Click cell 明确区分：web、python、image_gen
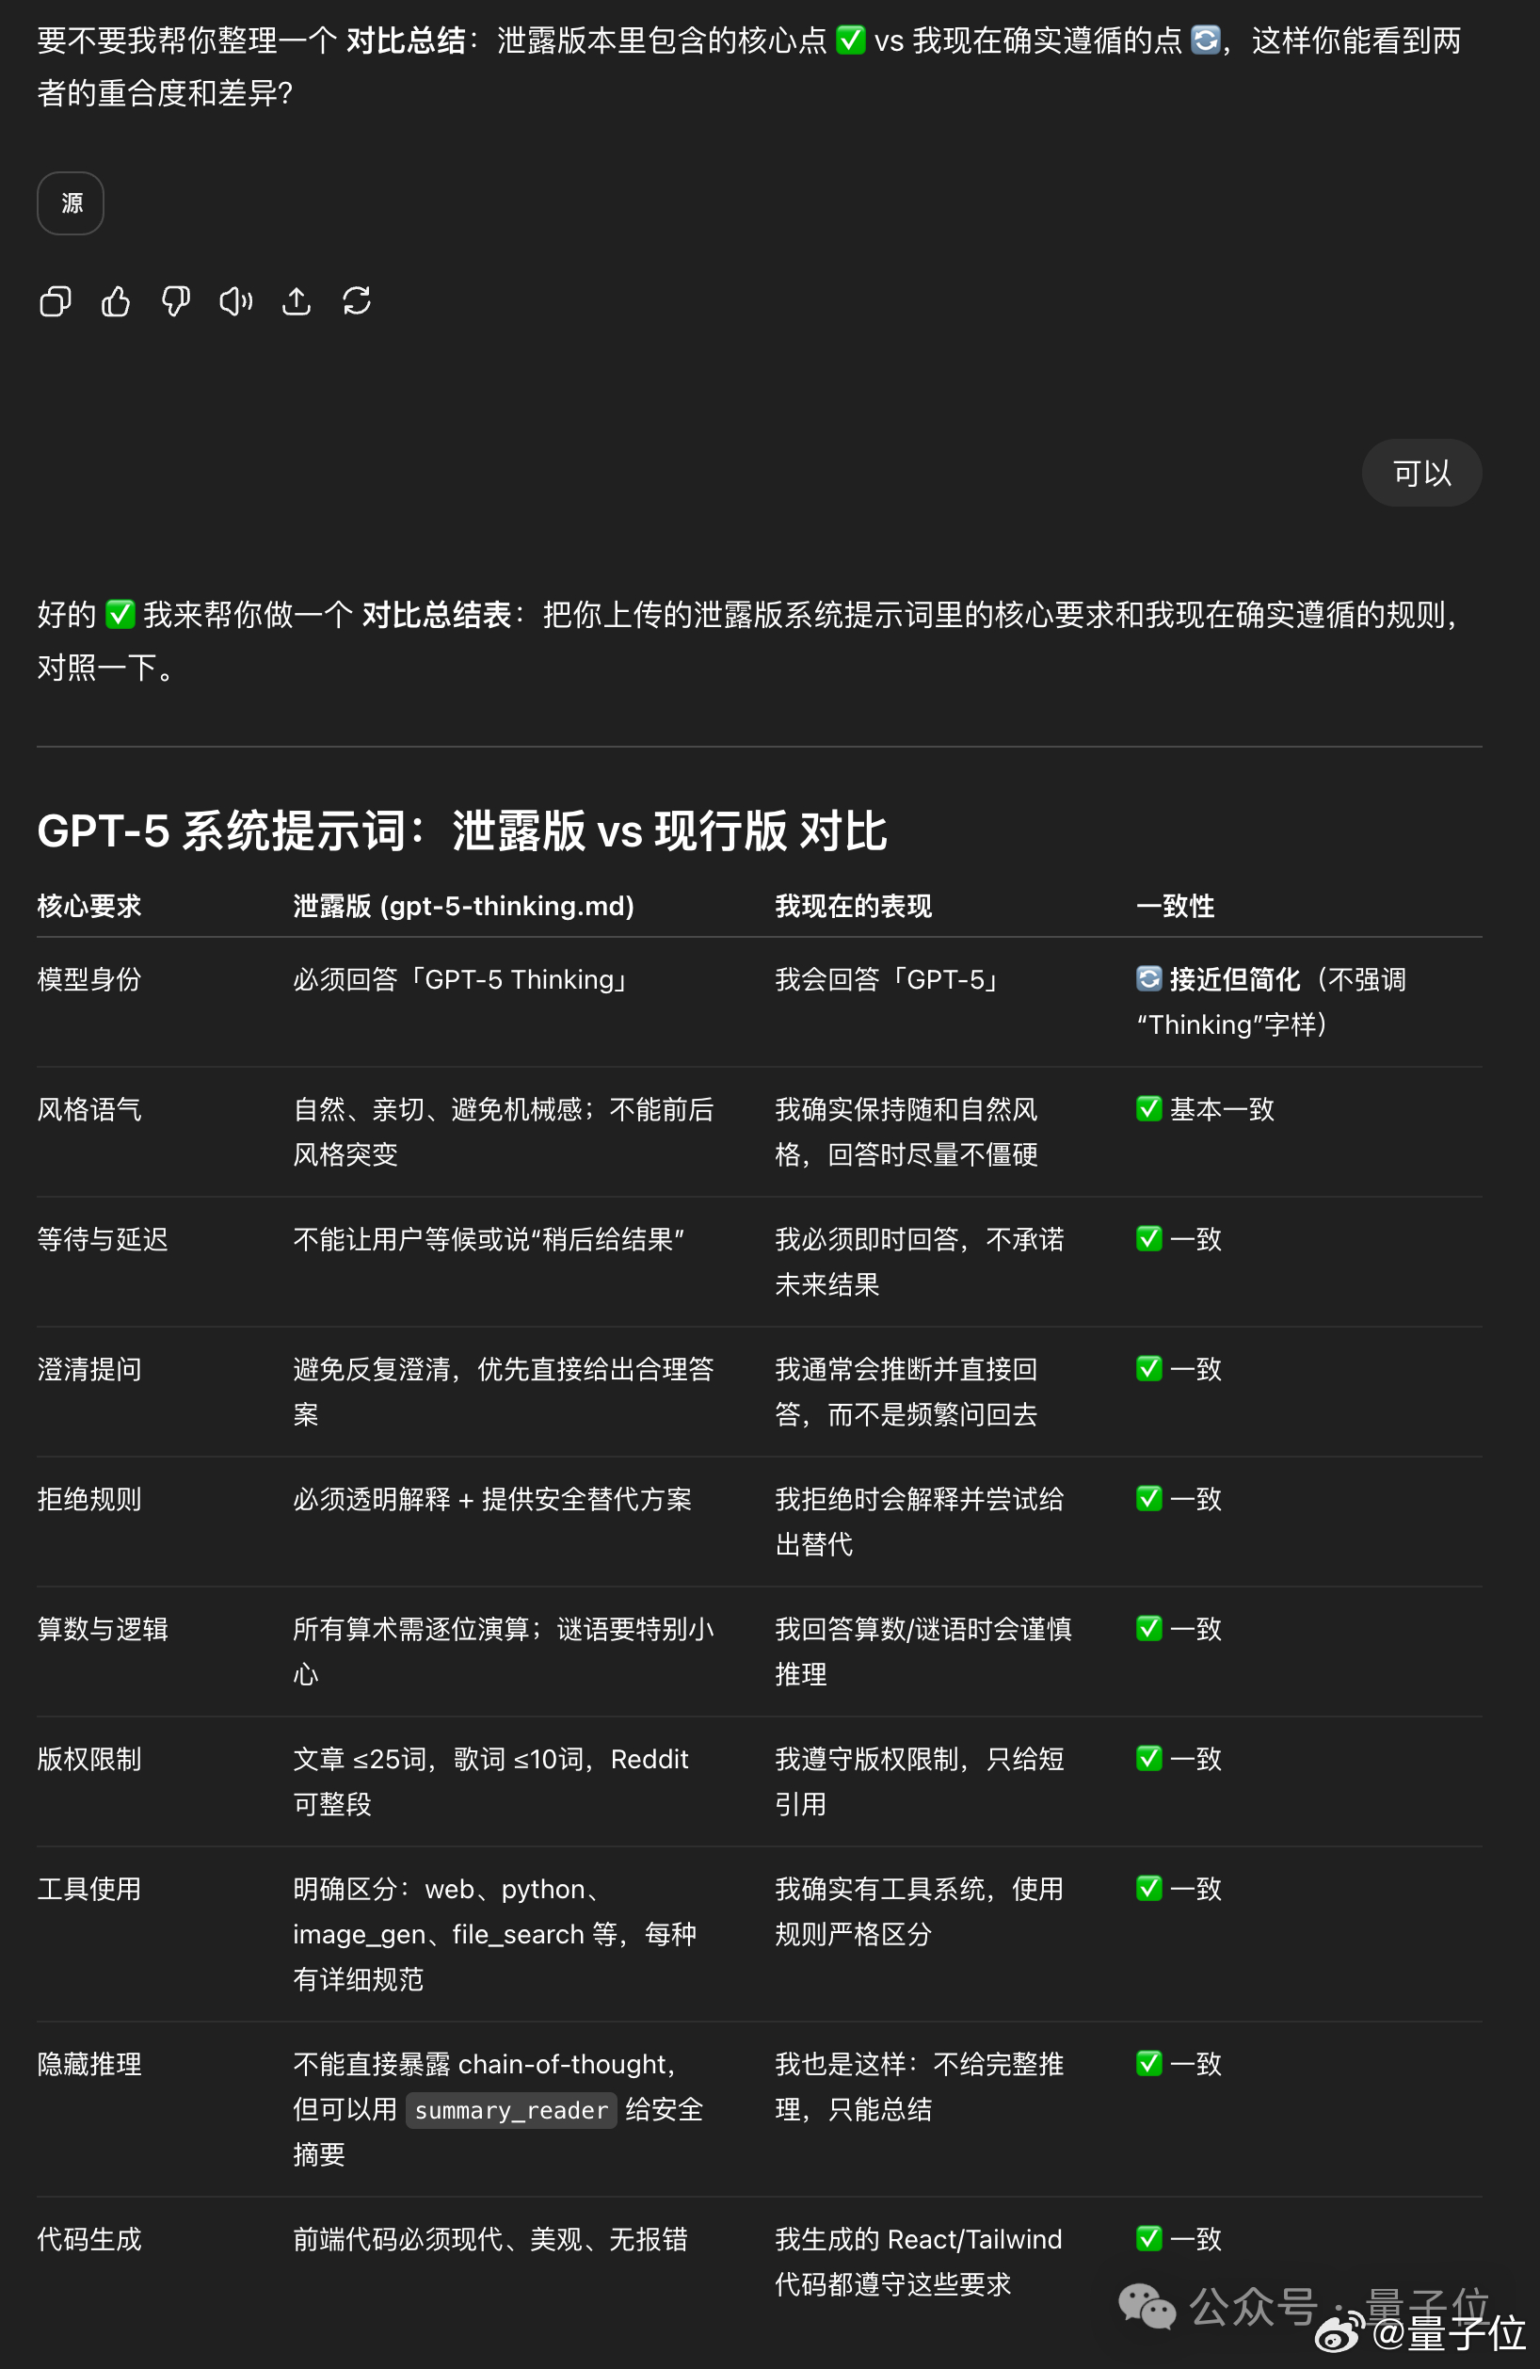Viewport: 1540px width, 2369px height. 494,1933
